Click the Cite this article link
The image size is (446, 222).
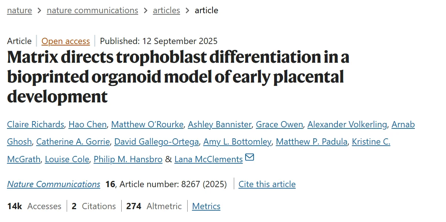[x=267, y=184]
